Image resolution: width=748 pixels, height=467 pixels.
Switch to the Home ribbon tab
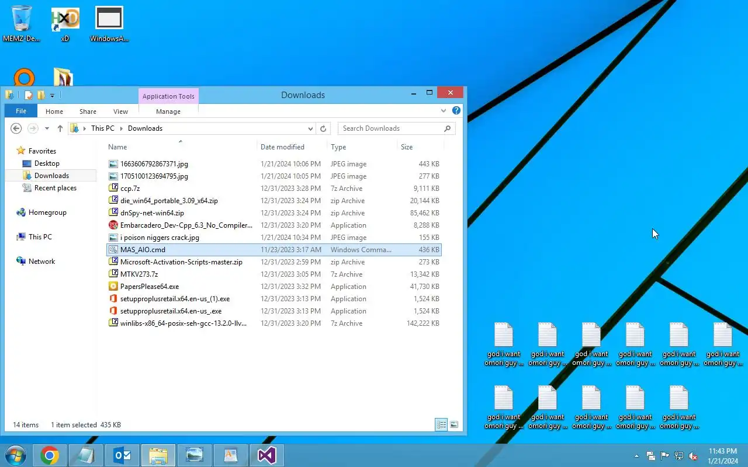[x=54, y=111]
